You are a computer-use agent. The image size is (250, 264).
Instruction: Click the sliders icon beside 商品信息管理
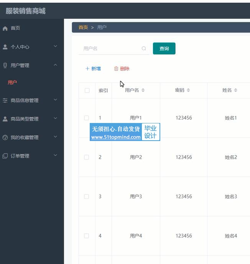click(5, 100)
